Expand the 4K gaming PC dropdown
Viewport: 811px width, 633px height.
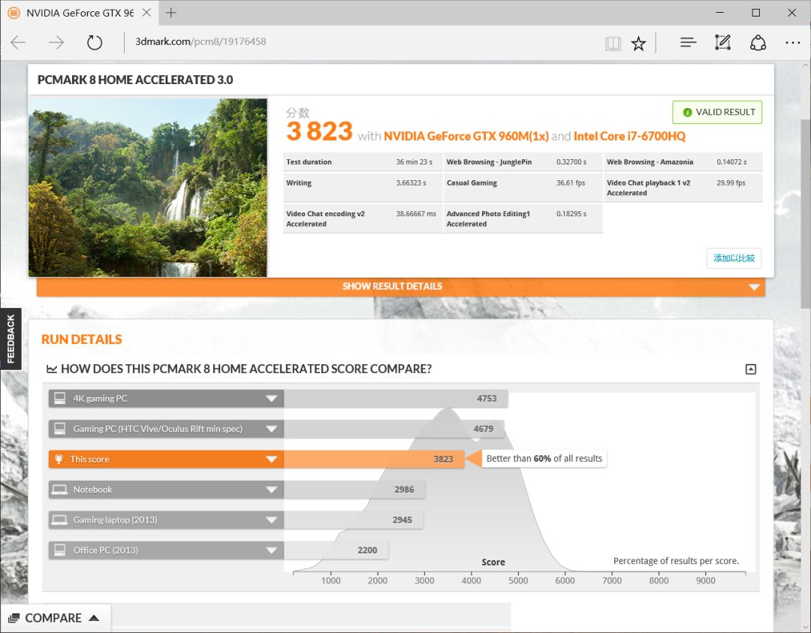pos(271,399)
